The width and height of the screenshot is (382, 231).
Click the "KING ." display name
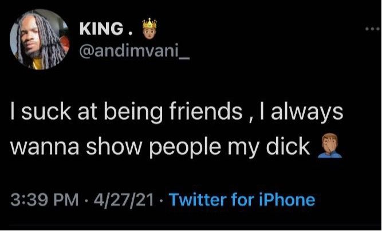(107, 29)
